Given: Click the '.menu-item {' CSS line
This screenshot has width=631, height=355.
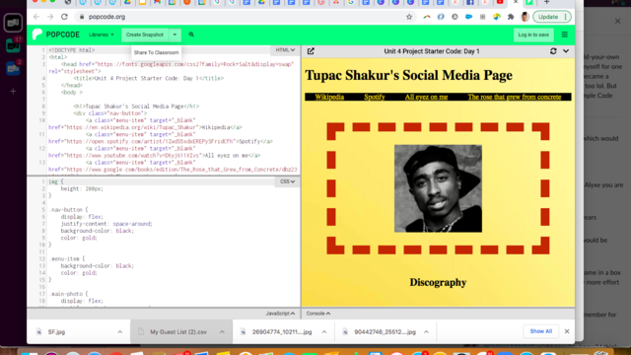Looking at the screenshot, I should [x=67, y=258].
